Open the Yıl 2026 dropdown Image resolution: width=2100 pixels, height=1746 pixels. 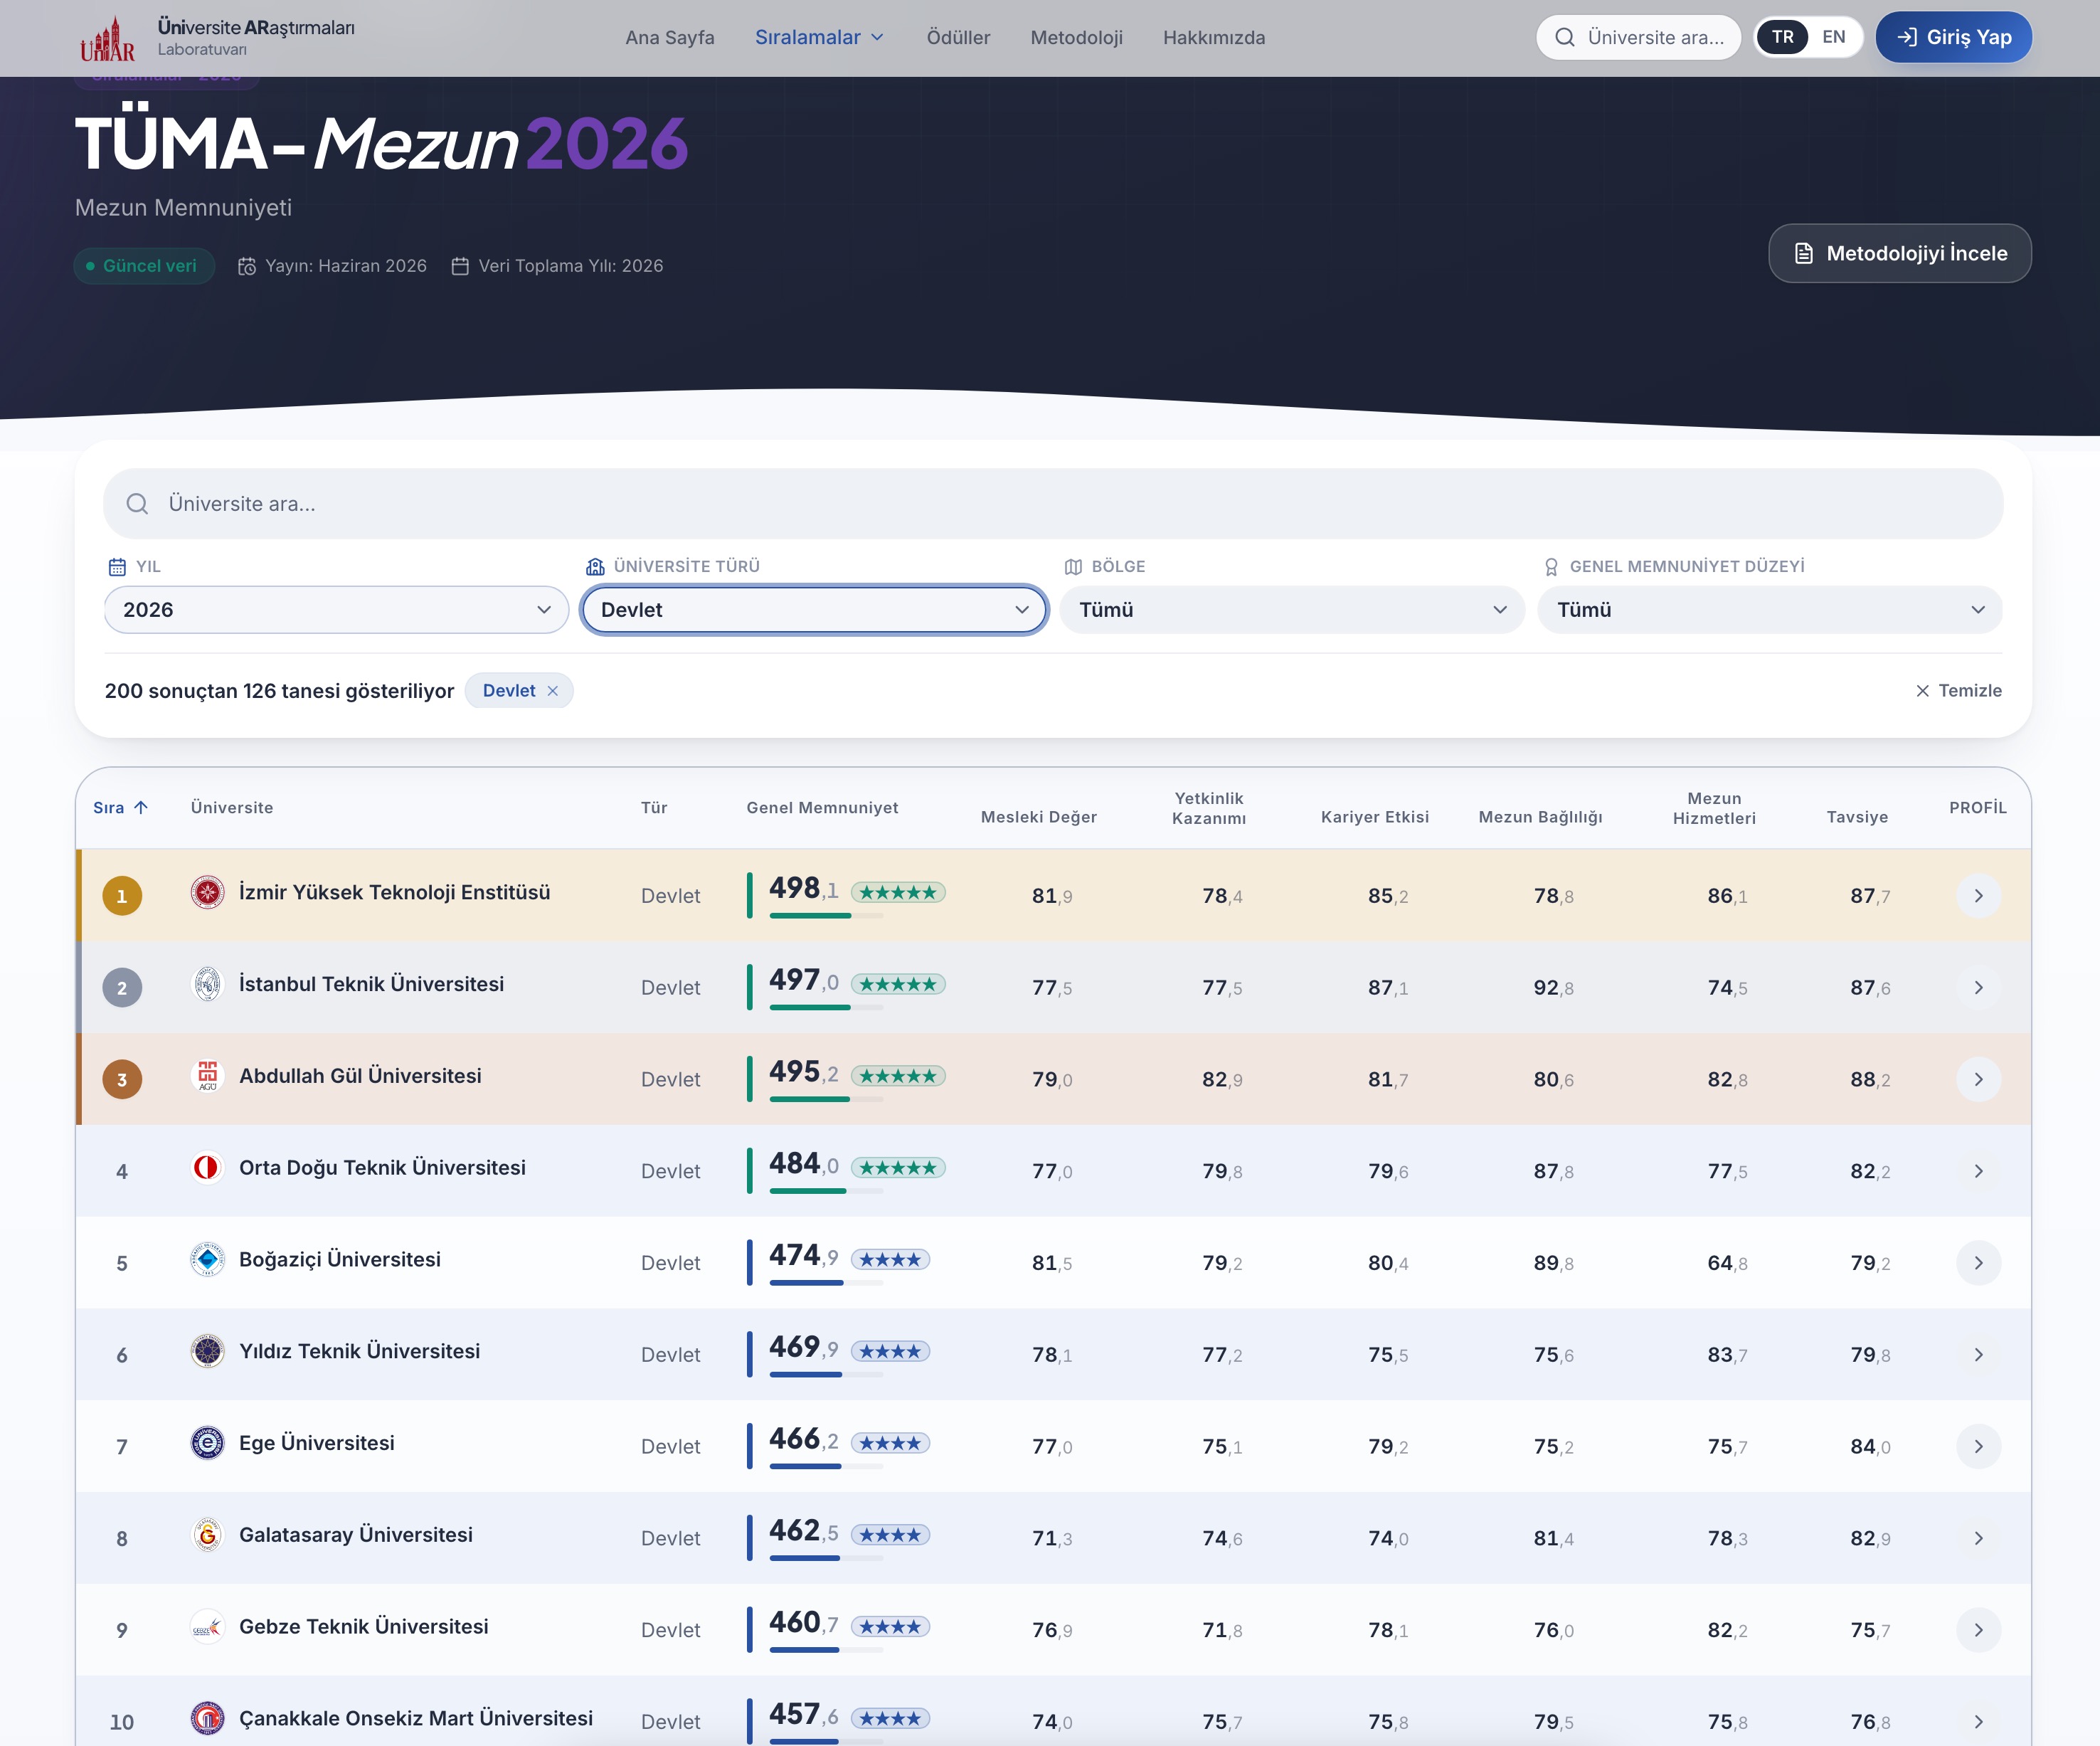(x=336, y=610)
